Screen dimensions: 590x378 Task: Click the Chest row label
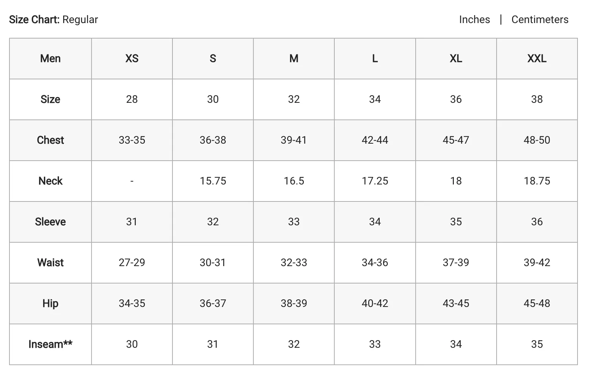tap(50, 140)
